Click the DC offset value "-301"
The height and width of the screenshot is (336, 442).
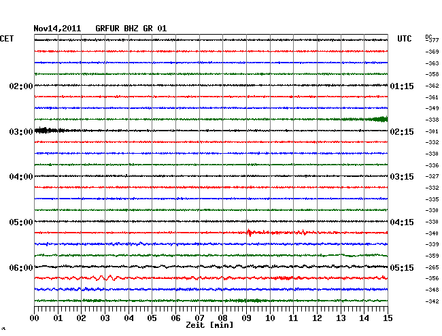coord(432,131)
